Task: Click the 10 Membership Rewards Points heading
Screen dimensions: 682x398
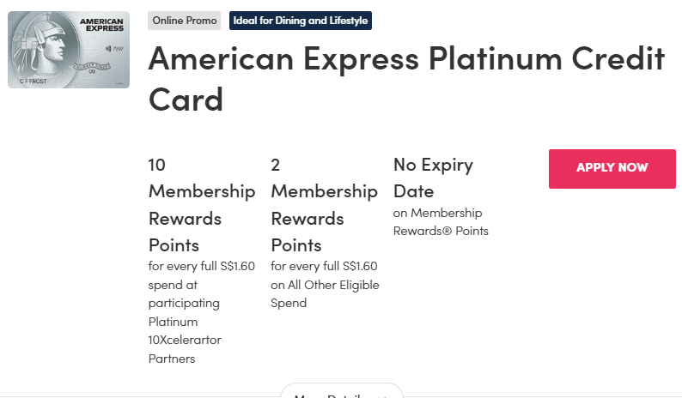Action: point(202,204)
